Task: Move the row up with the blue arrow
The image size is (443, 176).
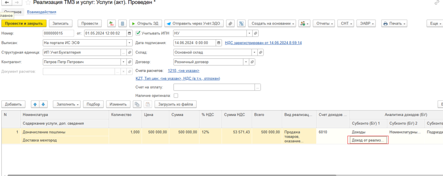Action: pos(35,104)
